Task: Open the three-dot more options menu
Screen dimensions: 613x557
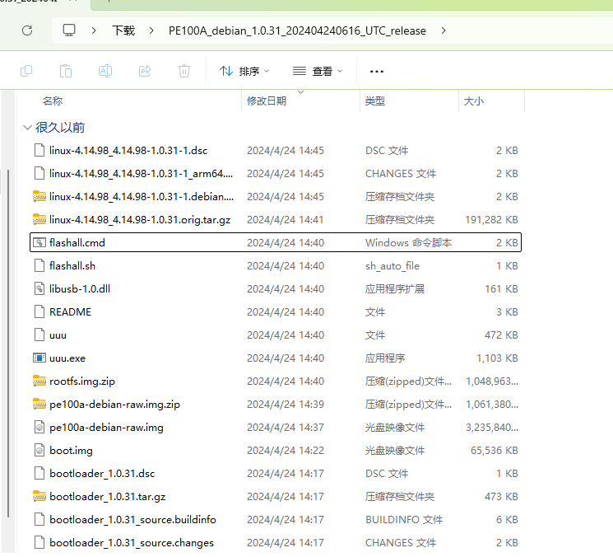Action: [x=377, y=72]
